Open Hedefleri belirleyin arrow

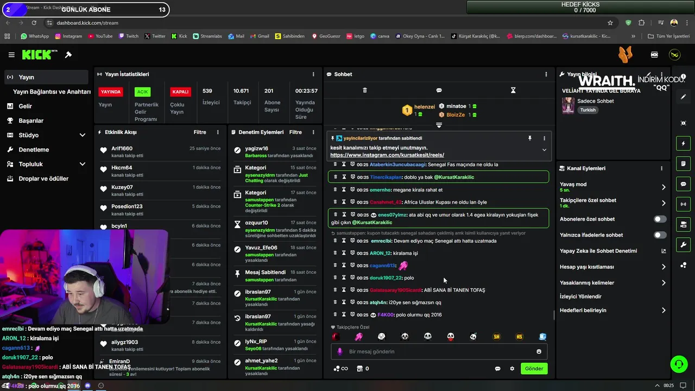[664, 311]
